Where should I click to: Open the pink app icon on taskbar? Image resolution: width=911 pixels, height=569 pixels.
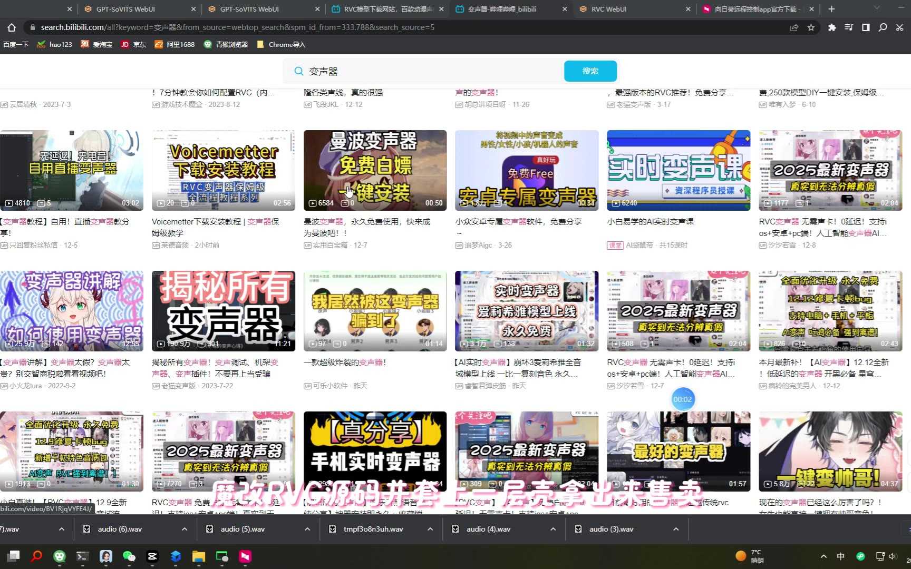tap(245, 556)
